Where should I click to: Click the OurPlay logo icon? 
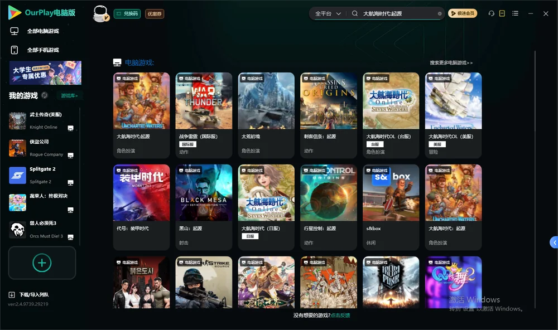pos(15,13)
